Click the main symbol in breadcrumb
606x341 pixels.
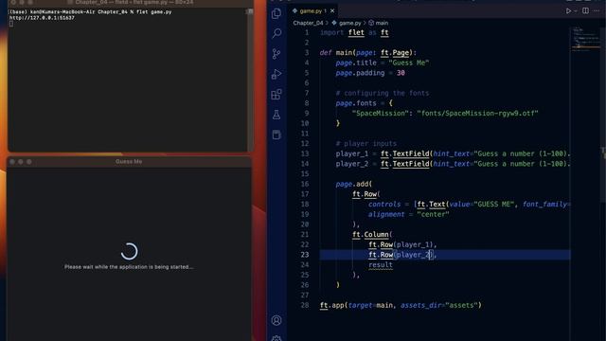tap(382, 23)
